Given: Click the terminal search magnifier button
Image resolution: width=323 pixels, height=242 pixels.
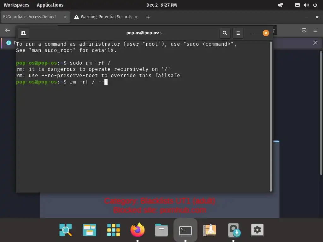Looking at the screenshot, I should [225, 33].
